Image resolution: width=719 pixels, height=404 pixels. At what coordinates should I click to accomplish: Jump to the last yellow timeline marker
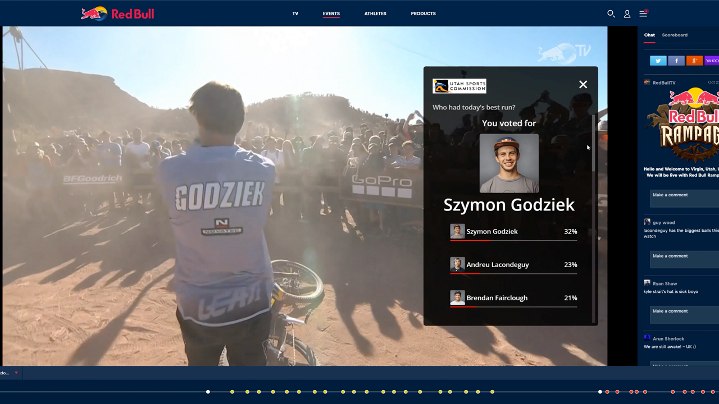point(492,392)
